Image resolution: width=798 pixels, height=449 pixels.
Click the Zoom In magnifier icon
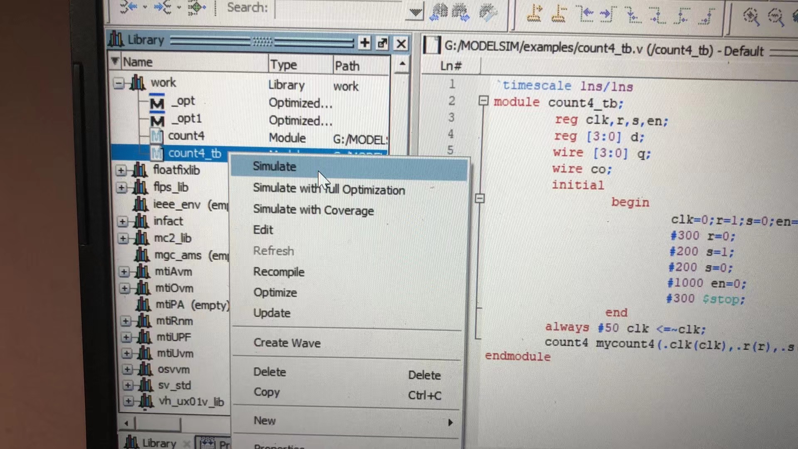(751, 17)
